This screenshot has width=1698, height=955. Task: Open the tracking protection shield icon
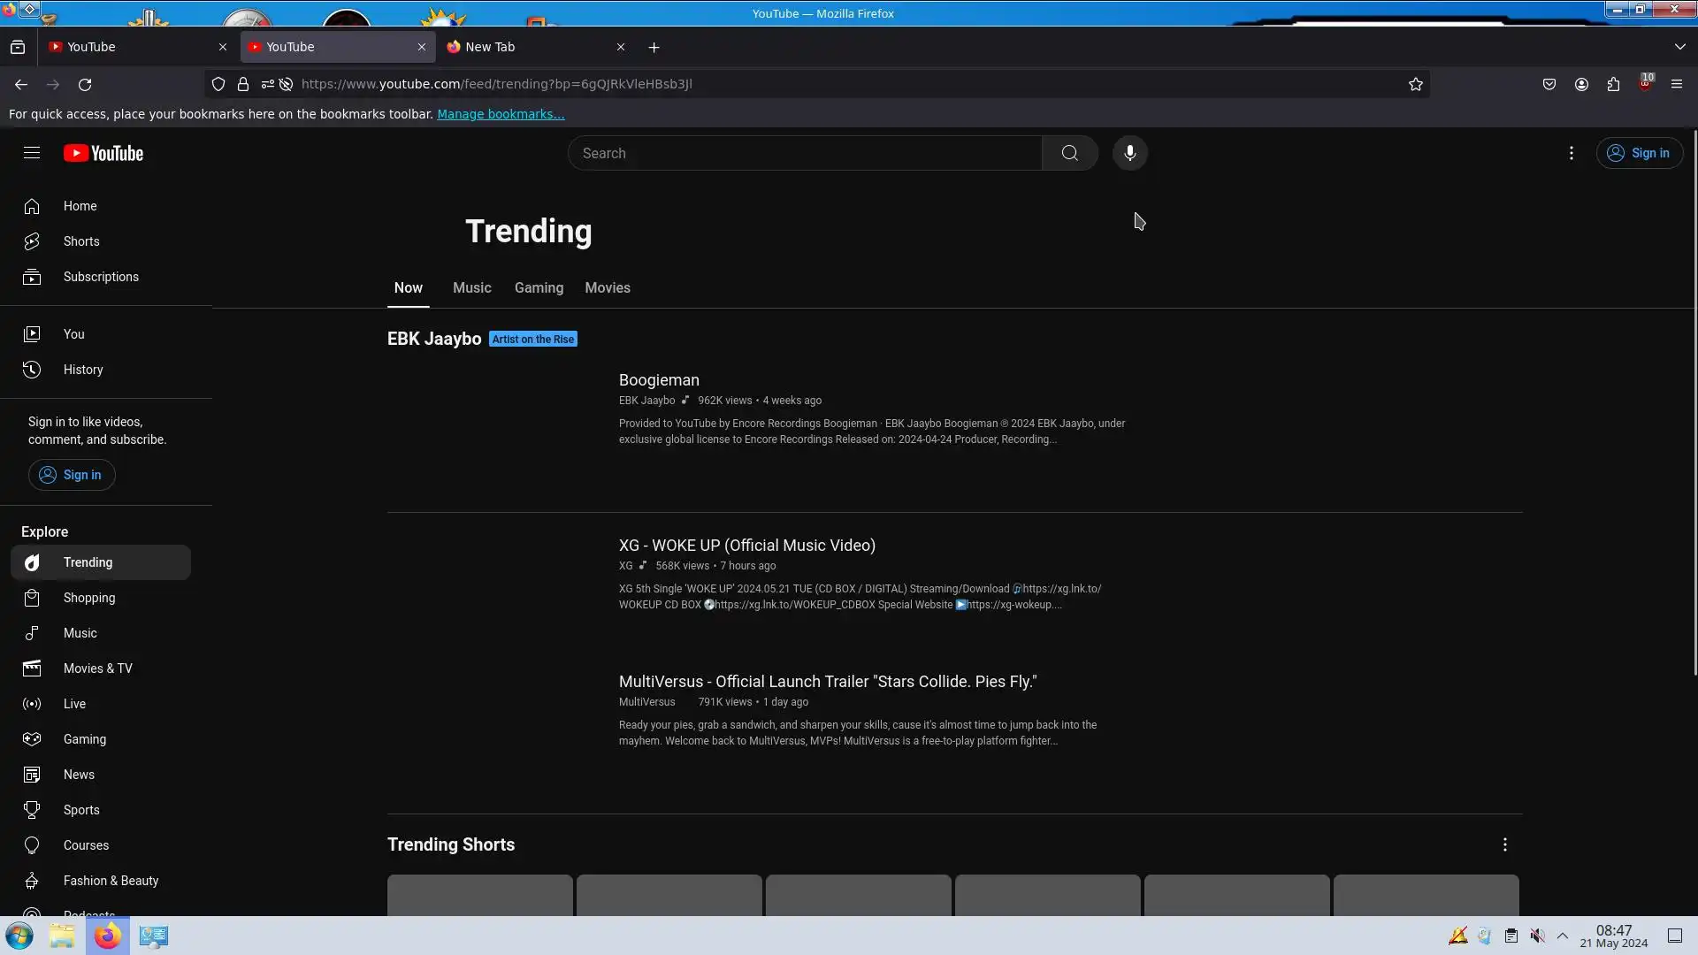click(218, 84)
